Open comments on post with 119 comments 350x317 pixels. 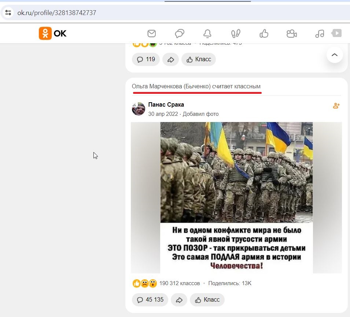tap(146, 59)
